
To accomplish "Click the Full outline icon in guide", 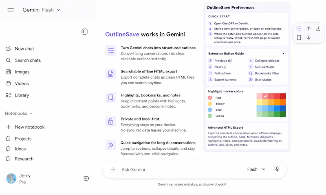I will (210, 73).
